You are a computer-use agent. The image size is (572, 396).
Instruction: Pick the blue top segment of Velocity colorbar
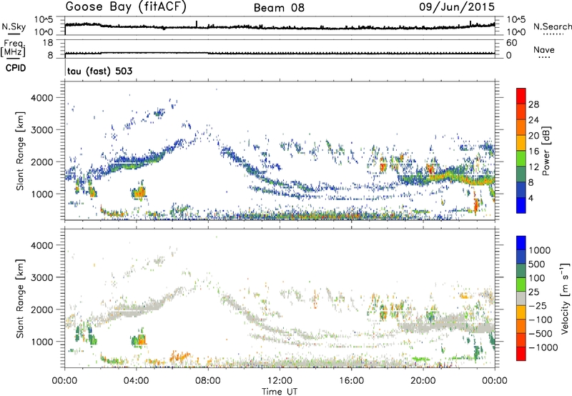[x=521, y=243]
